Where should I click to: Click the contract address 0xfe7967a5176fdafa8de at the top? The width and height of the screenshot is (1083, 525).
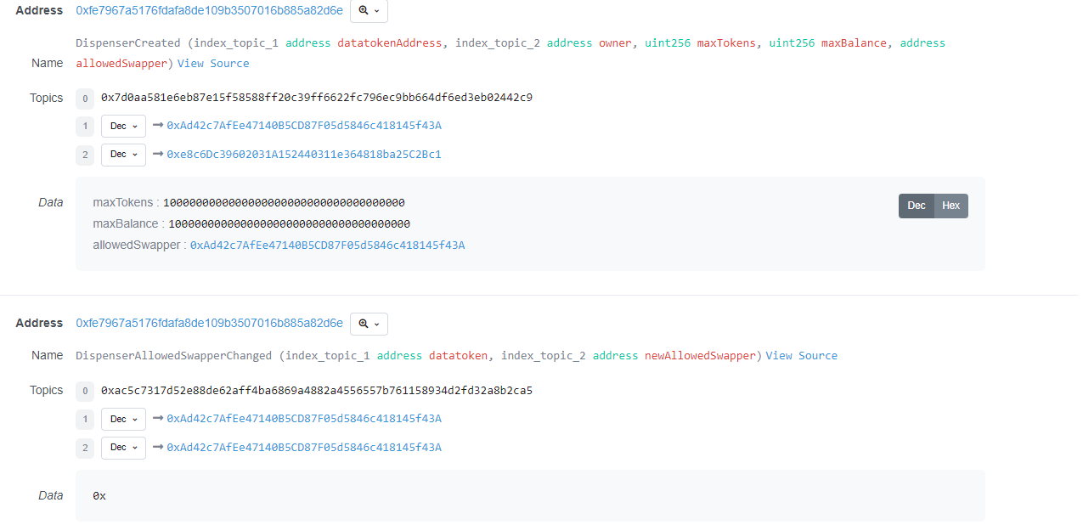pyautogui.click(x=209, y=11)
